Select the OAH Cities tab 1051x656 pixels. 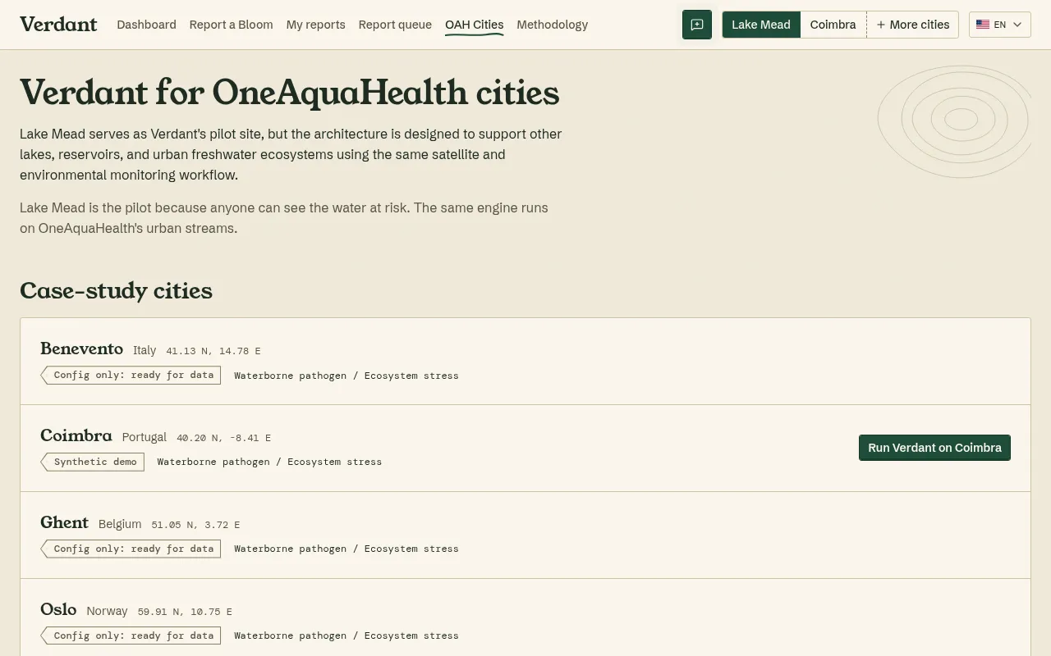click(x=474, y=25)
